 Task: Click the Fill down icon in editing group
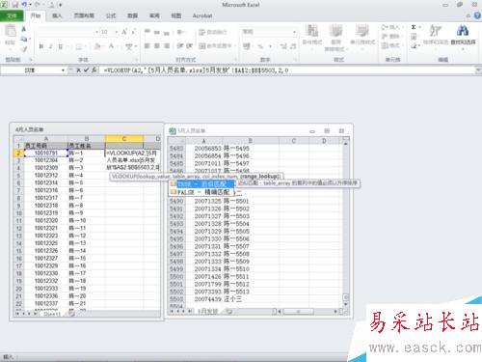tap(414, 37)
